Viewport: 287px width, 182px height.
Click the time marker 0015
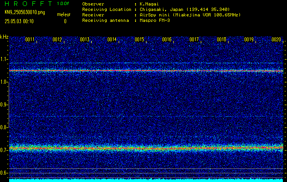tap(139, 40)
